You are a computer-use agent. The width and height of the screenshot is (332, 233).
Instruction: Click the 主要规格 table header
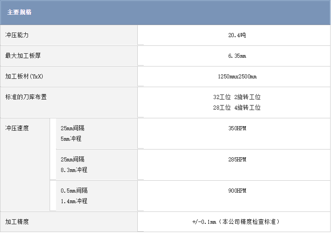tap(19, 12)
